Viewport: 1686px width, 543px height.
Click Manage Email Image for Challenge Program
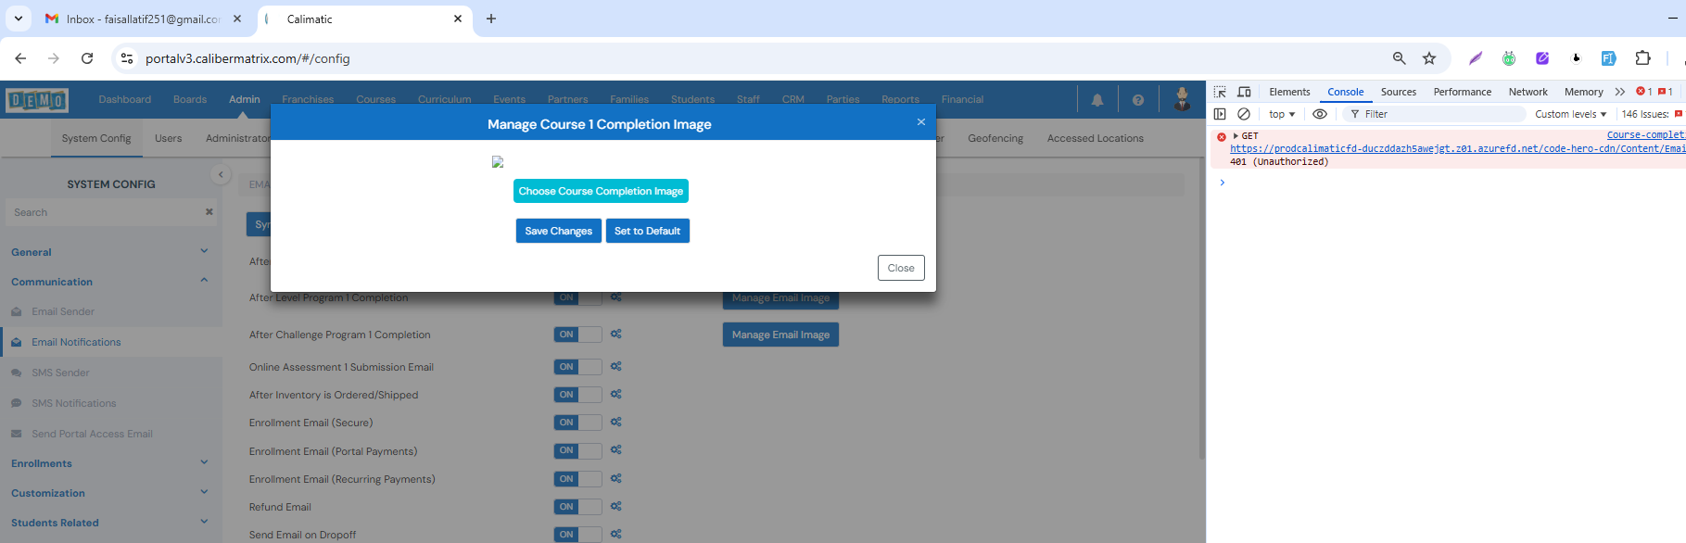pos(780,335)
